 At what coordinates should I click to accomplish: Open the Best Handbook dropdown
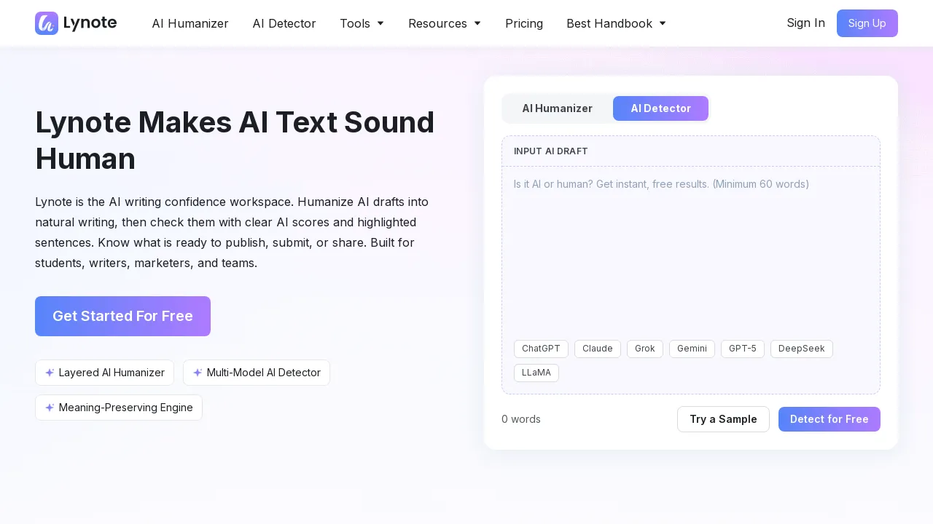[616, 23]
